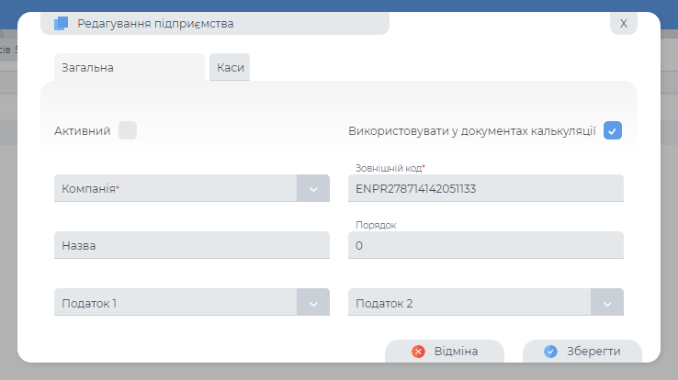
Task: Click into the Зовнішній код field
Action: pyautogui.click(x=485, y=188)
